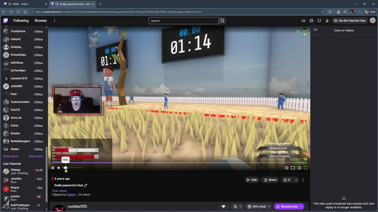Image resolution: width=378 pixels, height=212 pixels.
Task: Click the Go Ad-Free for Free button
Action: coord(349,21)
